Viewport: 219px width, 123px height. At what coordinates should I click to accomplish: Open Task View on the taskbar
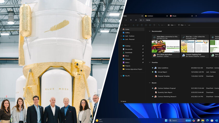198,120
